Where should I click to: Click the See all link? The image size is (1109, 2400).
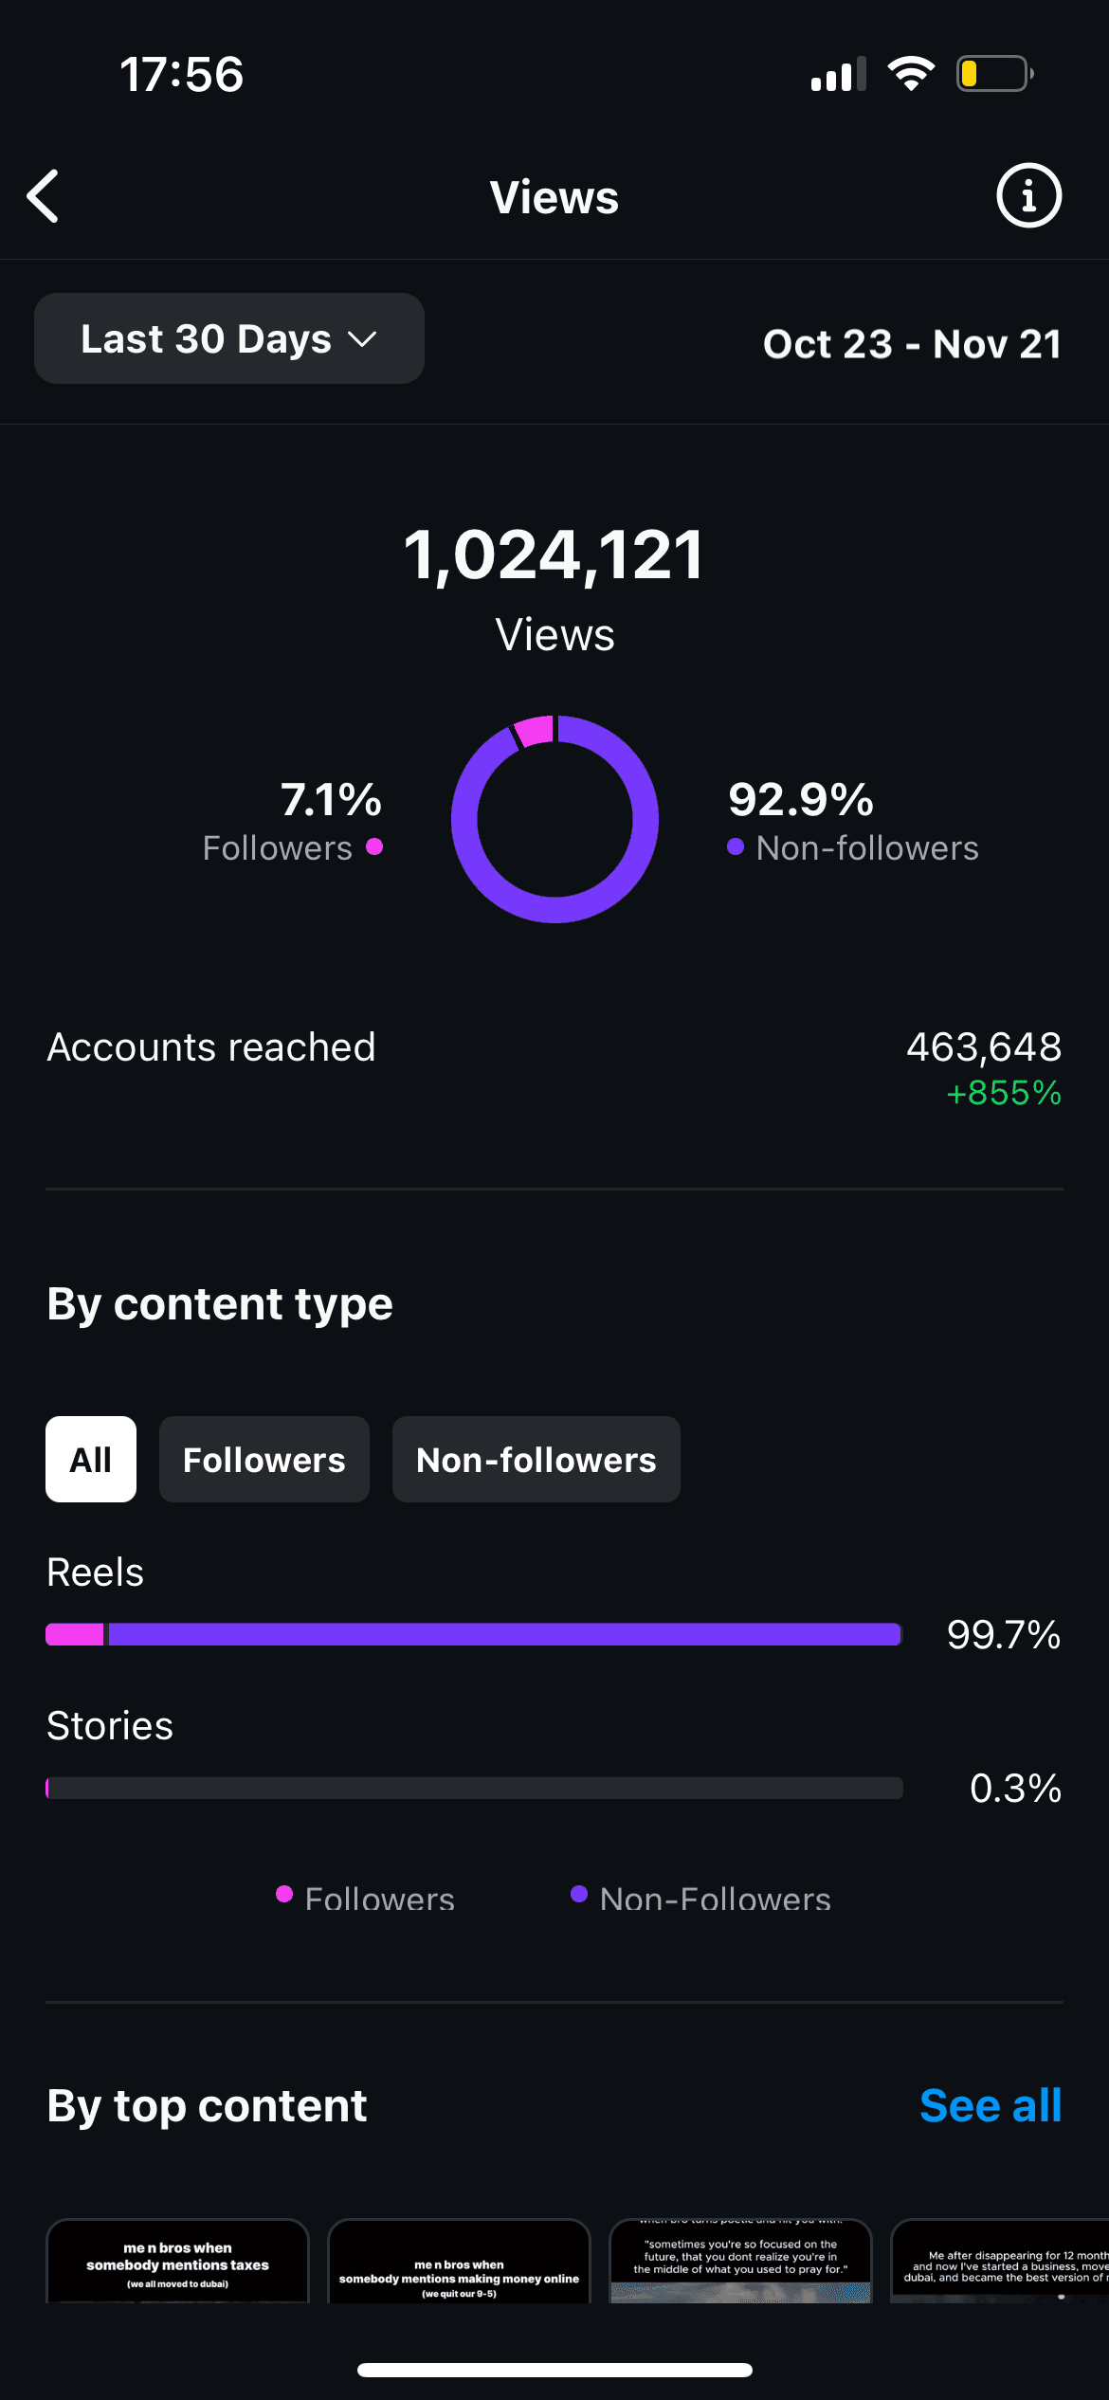pyautogui.click(x=991, y=2105)
